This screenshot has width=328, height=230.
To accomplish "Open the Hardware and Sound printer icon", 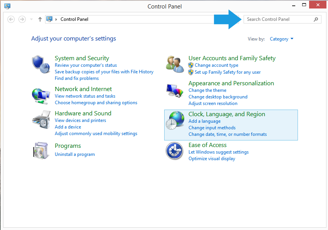I will (41, 120).
